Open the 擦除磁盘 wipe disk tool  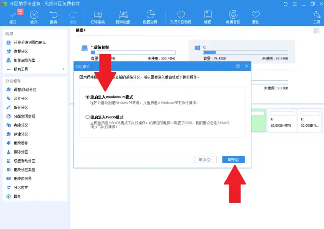coord(123,17)
